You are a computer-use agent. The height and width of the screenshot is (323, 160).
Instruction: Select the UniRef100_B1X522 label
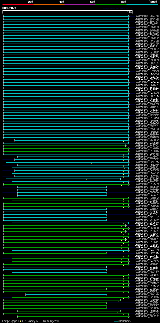click(x=146, y=286)
